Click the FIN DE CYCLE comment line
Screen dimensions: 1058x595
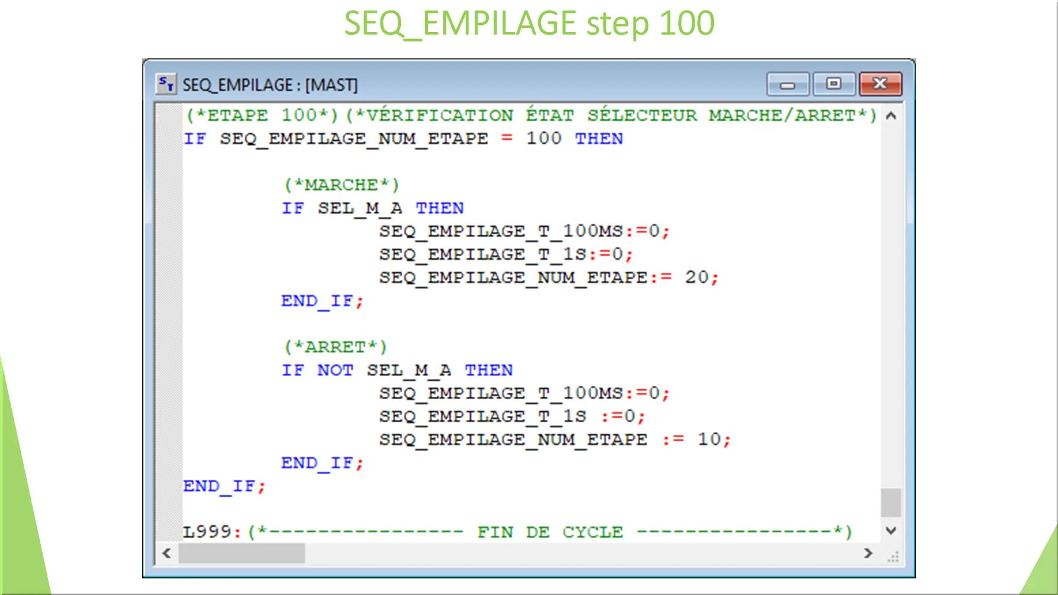(551, 532)
